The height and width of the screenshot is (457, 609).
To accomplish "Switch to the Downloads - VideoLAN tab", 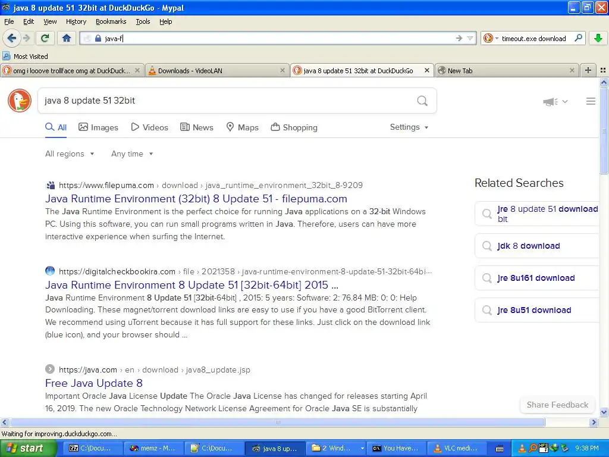I will [x=217, y=70].
